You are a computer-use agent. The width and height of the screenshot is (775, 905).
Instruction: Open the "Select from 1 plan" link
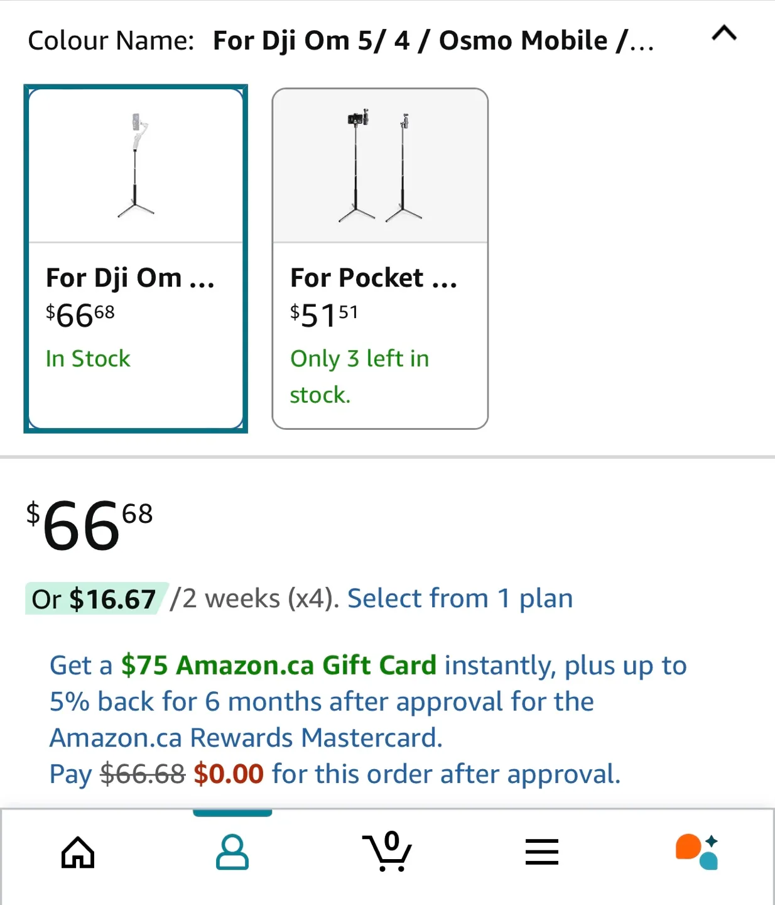(x=460, y=598)
